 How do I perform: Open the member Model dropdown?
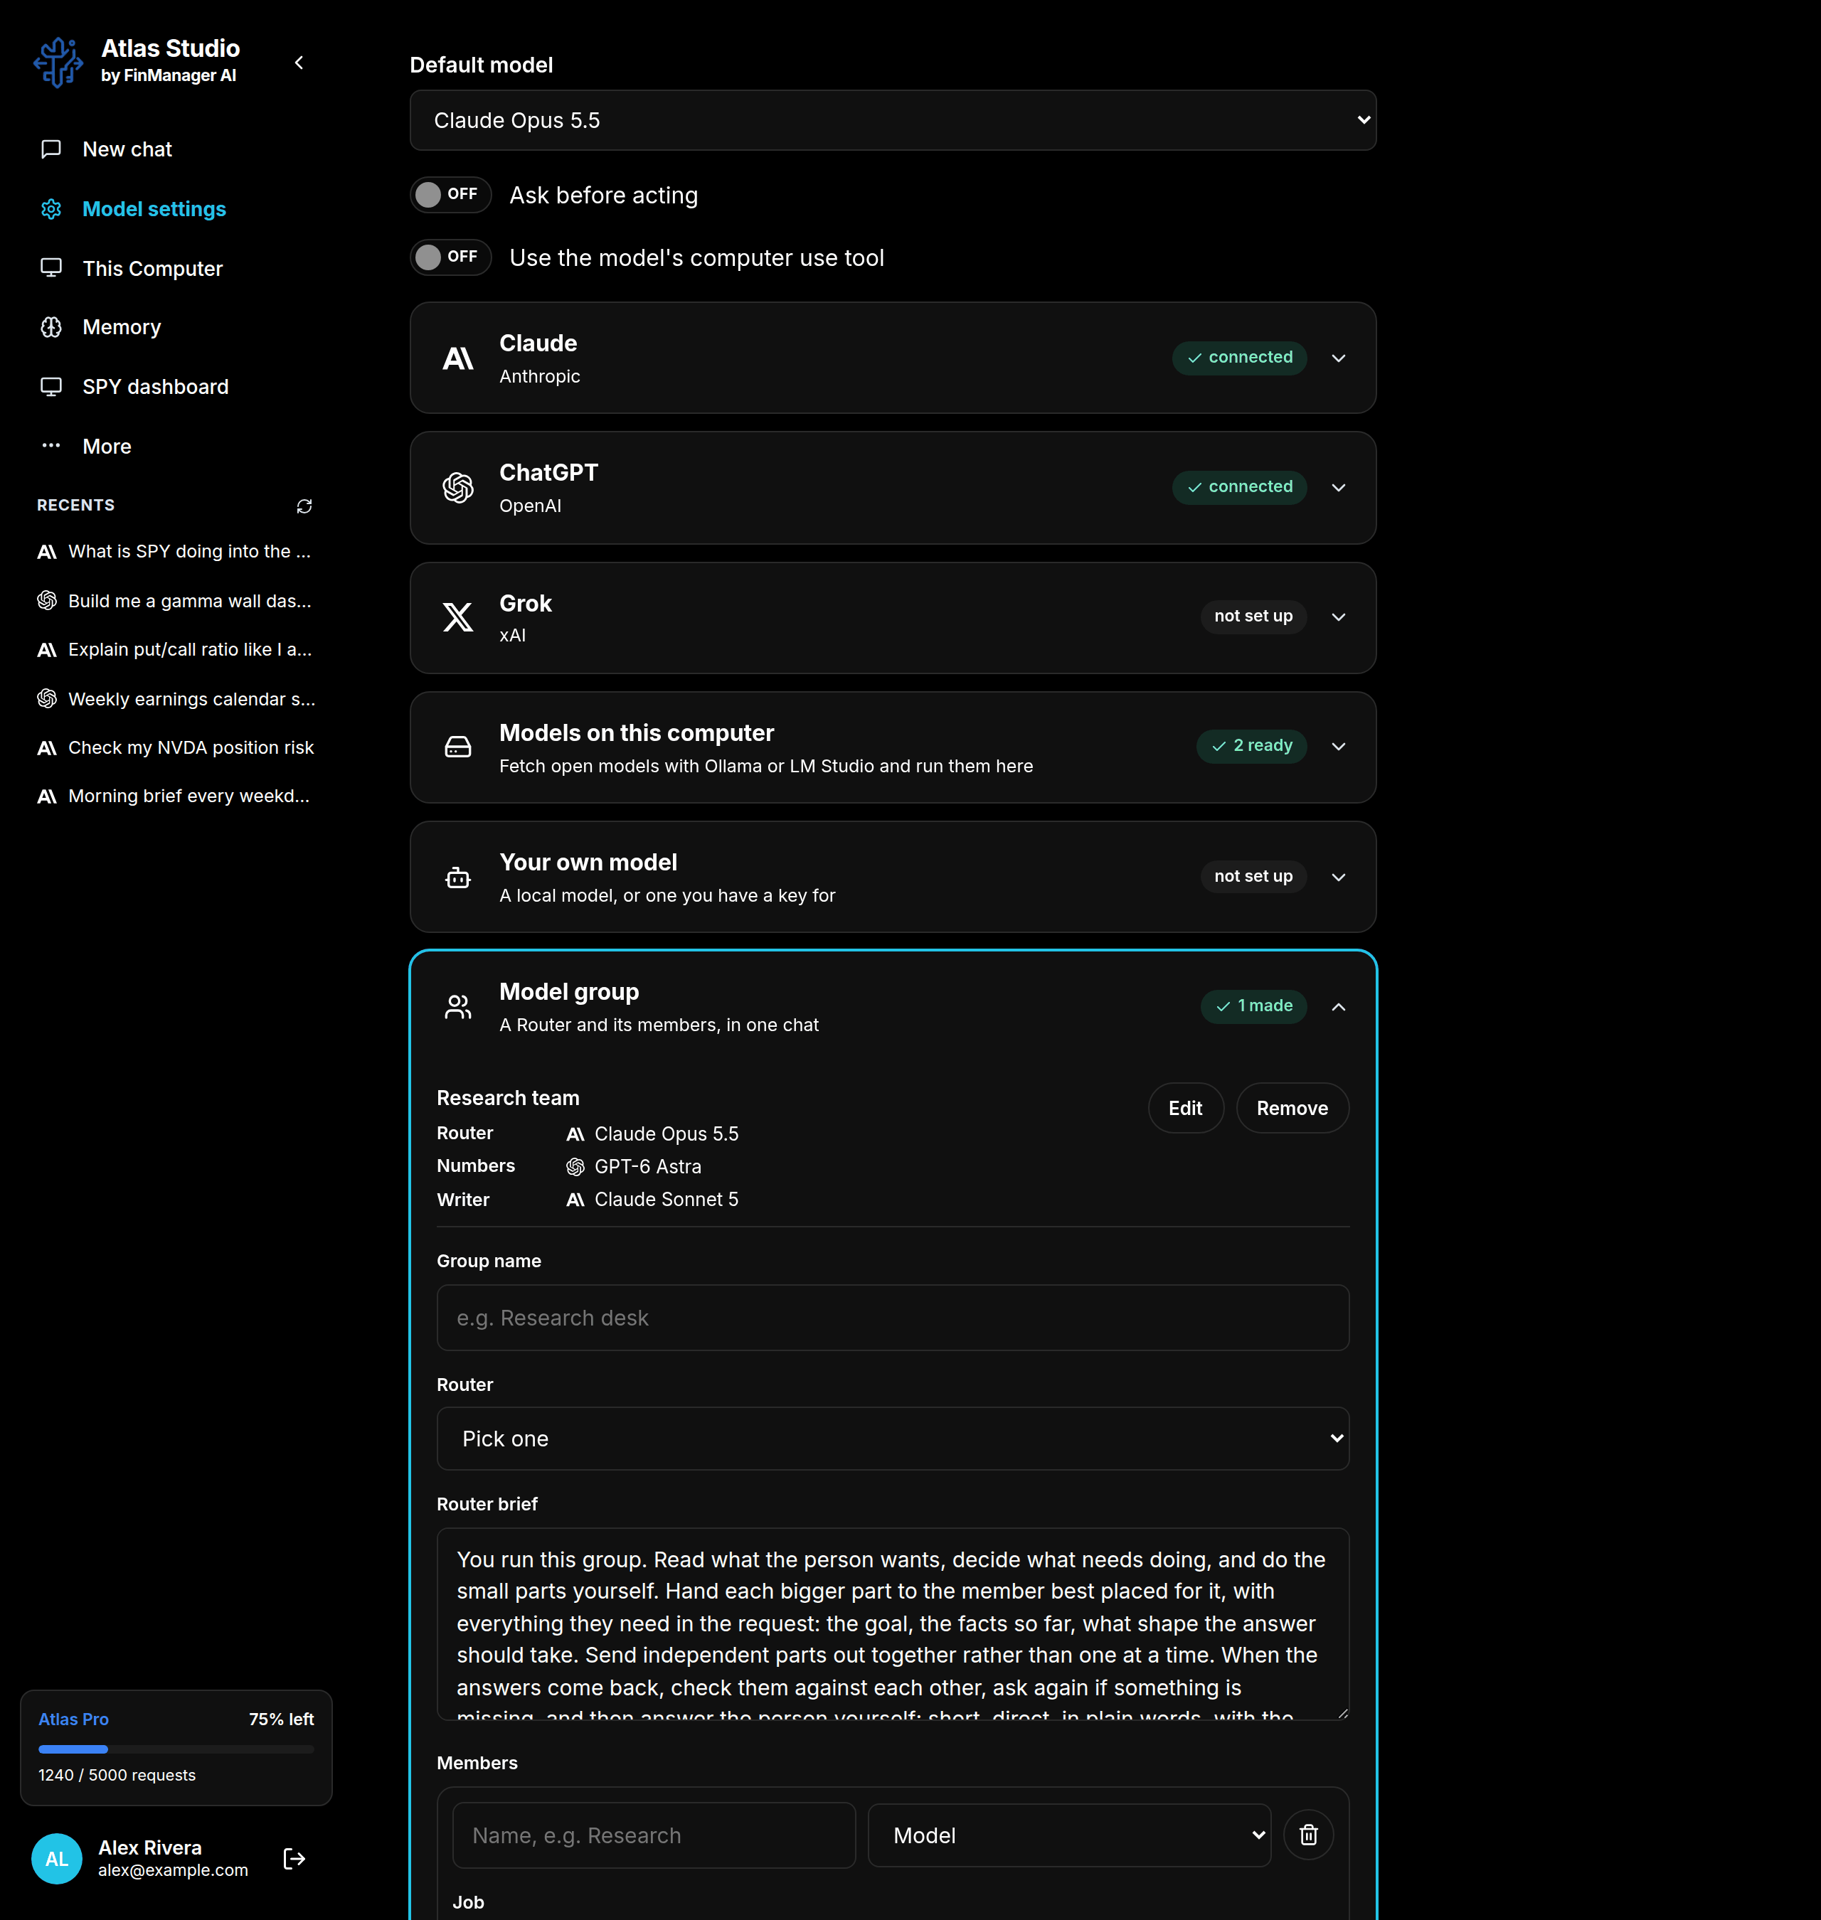pyautogui.click(x=1068, y=1835)
